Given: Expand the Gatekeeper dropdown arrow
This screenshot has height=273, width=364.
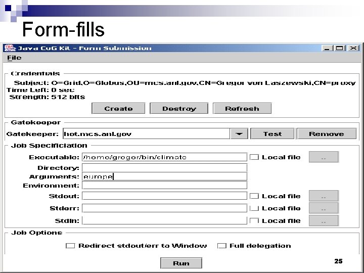Looking at the screenshot, I should [239, 134].
